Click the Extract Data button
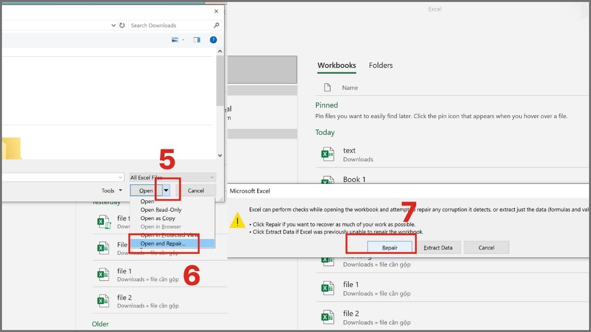 coord(438,248)
